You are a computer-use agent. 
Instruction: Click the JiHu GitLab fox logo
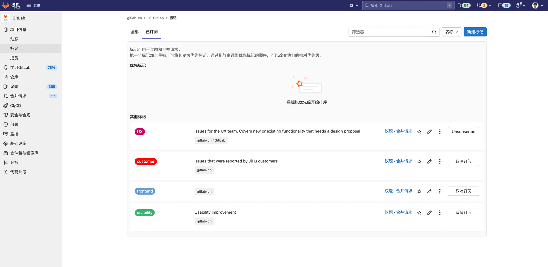coord(11,5)
